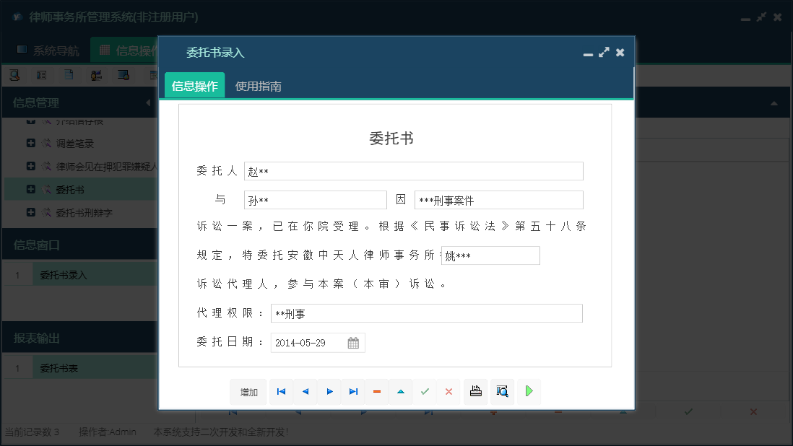Image resolution: width=793 pixels, height=446 pixels.
Task: Open print preview with the magnifier icon
Action: [501, 392]
